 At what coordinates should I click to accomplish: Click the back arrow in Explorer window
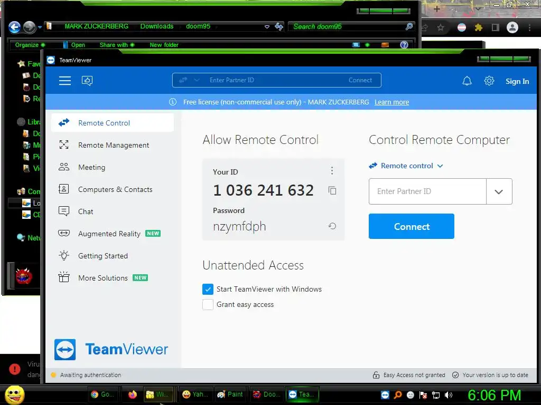pyautogui.click(x=14, y=27)
